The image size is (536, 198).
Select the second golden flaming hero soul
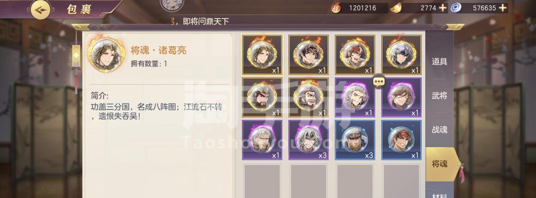point(309,55)
